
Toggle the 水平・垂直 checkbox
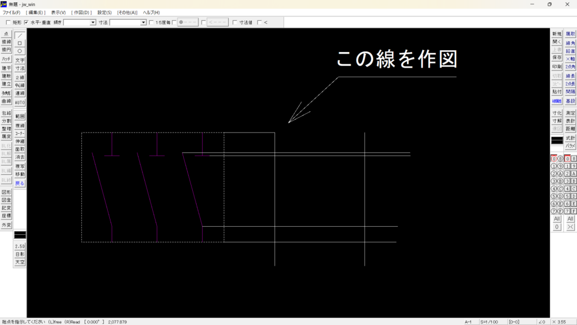coord(26,23)
